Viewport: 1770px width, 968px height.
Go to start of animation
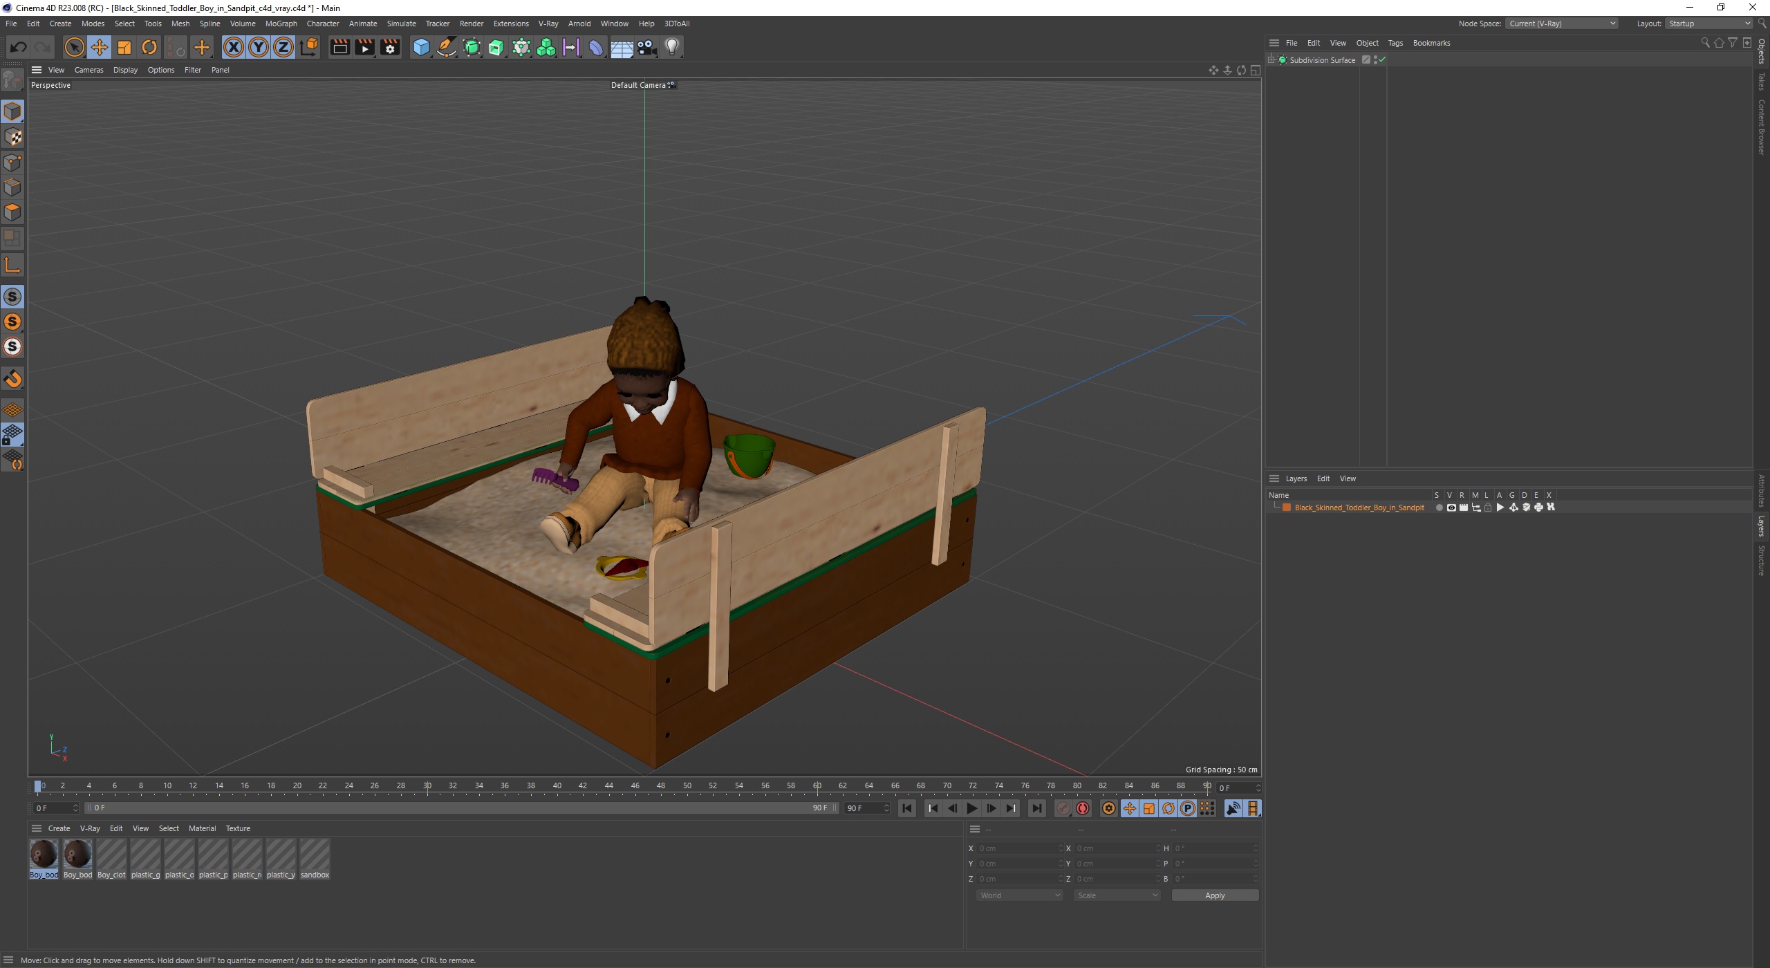(x=907, y=808)
